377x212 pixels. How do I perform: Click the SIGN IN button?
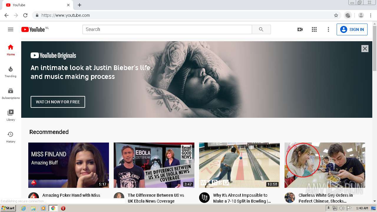[x=352, y=29]
